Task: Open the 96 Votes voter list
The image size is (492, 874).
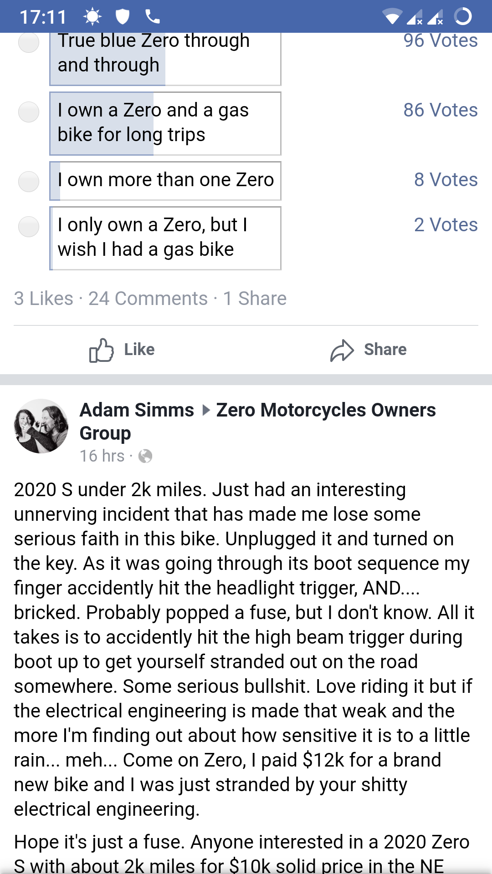Action: [x=440, y=41]
